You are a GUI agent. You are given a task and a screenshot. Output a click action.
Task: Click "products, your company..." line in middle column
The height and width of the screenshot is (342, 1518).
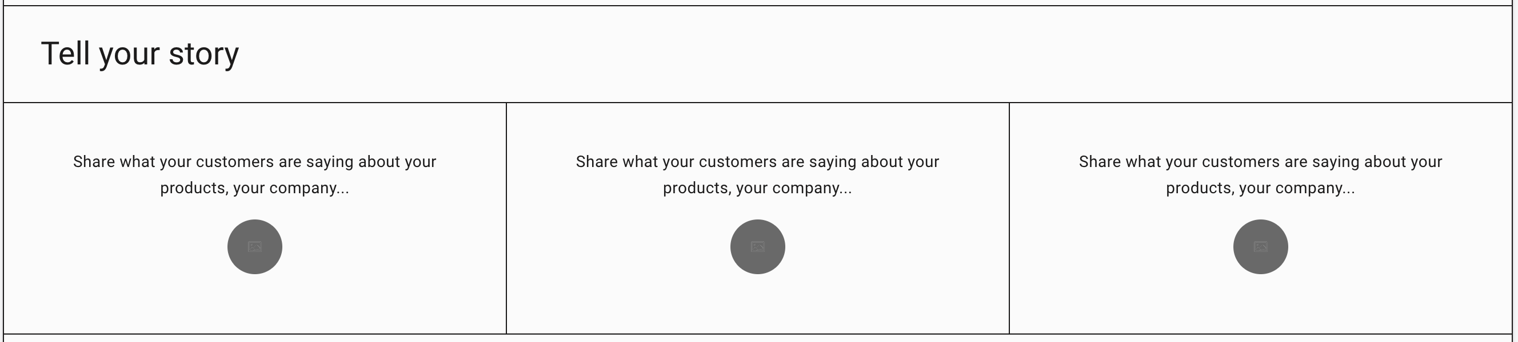pos(757,188)
